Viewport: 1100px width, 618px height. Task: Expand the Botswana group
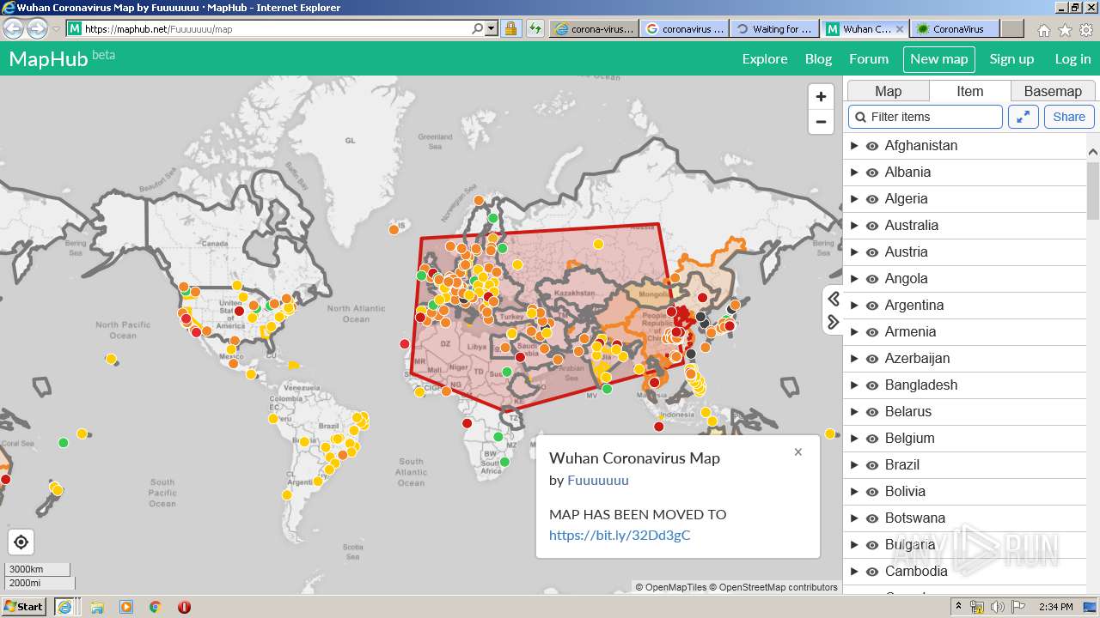pos(854,518)
